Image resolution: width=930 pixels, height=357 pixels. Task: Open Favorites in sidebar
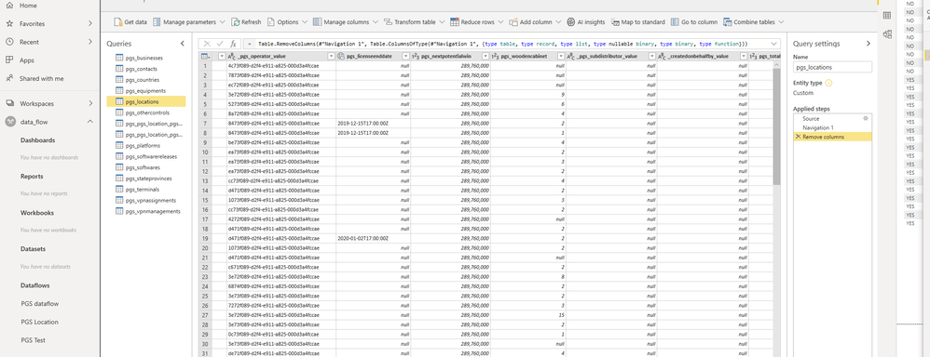coord(49,23)
